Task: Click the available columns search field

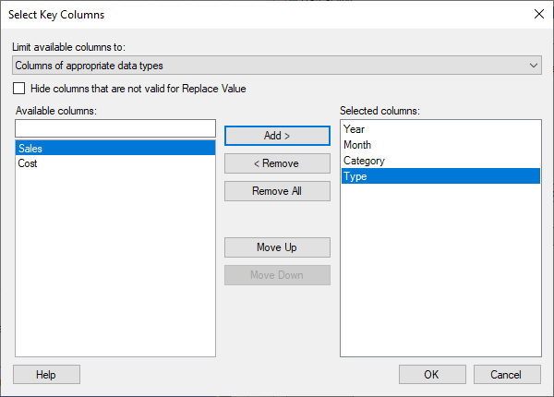Action: (115, 128)
